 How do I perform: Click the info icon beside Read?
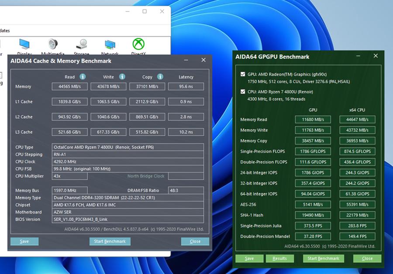(83, 77)
